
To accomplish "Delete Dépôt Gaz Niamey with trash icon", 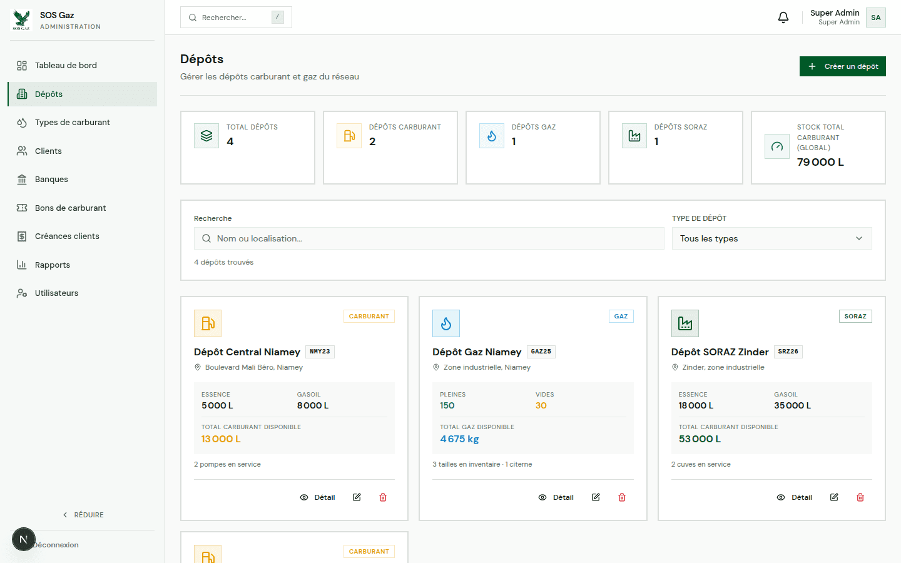I will pos(622,497).
